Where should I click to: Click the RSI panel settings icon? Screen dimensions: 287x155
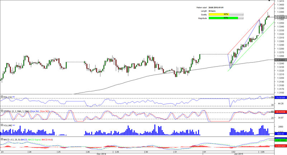tap(2, 97)
